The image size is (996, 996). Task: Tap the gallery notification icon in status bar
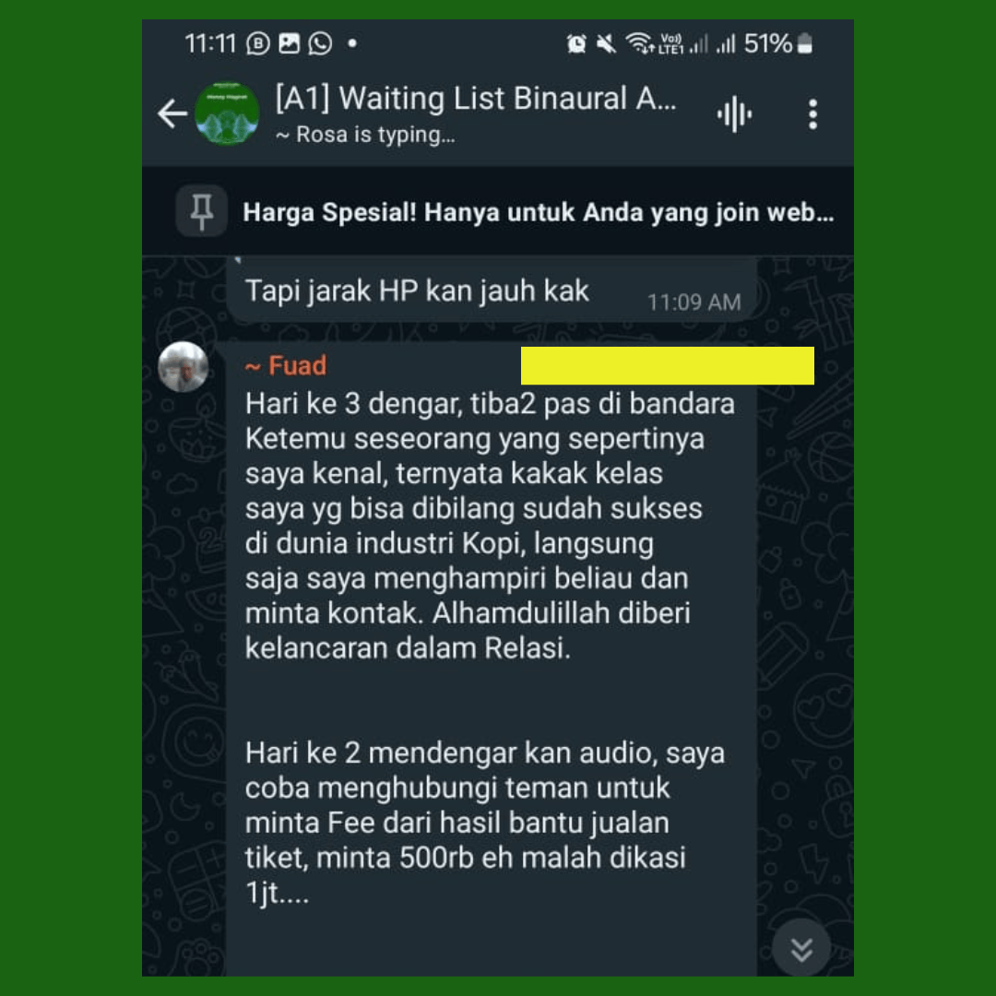pos(289,44)
